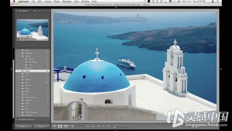Open the Metadata menu
232x131 pixels.
(67, 1)
